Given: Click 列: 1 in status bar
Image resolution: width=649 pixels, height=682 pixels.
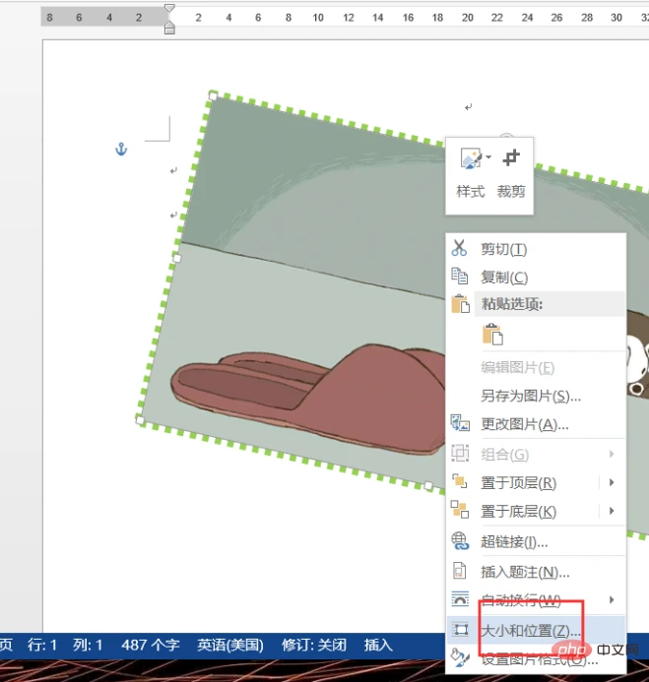Looking at the screenshot, I should [x=88, y=645].
